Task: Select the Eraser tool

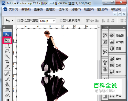Action: 7,95
